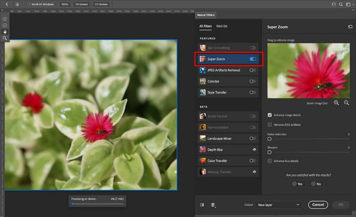Enable the Style Transfer toggle
Viewport: 356px width, 217px height.
(x=253, y=93)
